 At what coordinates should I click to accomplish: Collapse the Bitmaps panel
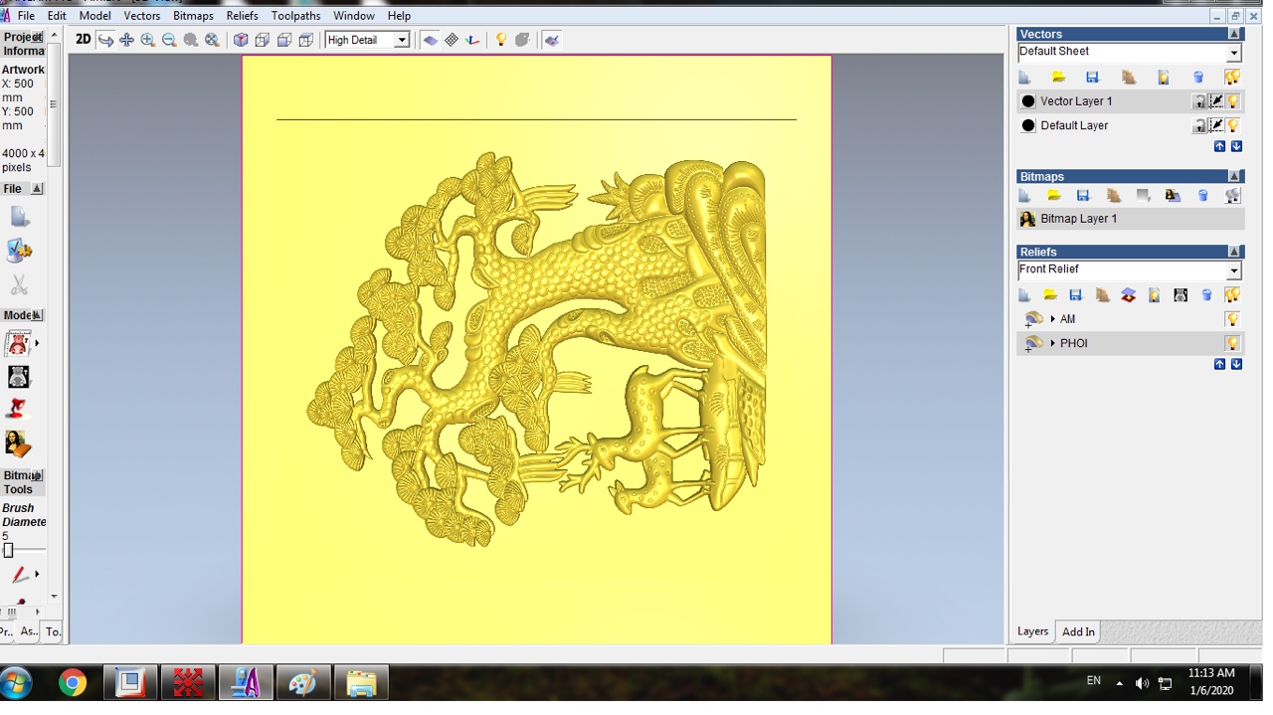[x=1234, y=176]
